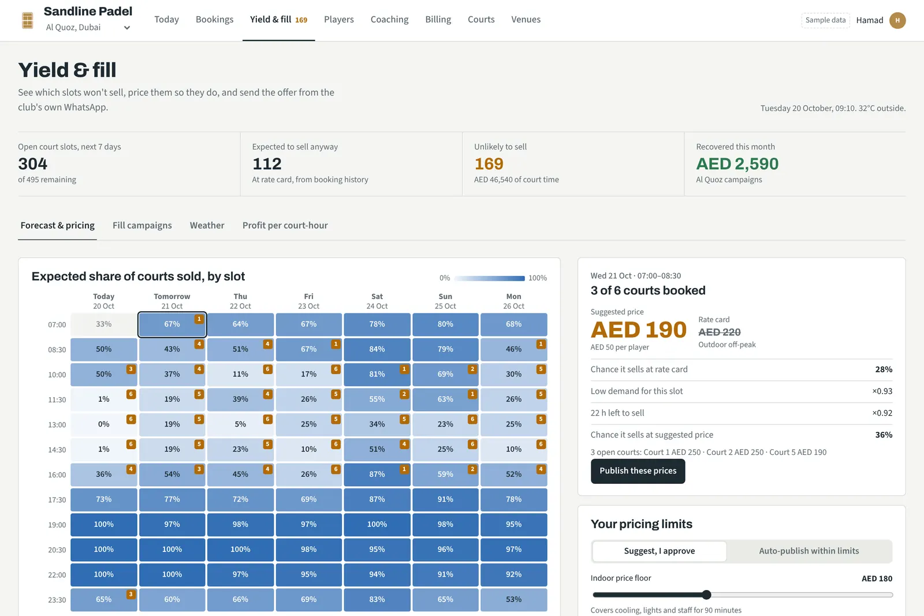This screenshot has width=924, height=616.
Task: Open the Players section
Action: point(339,20)
